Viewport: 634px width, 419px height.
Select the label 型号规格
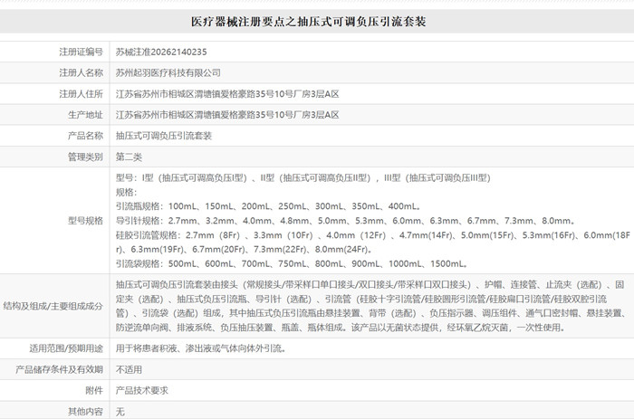[x=85, y=221]
